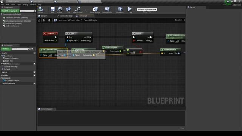Select Event Tick in My Blueprint
The image size is (242, 136).
pos(9,61)
